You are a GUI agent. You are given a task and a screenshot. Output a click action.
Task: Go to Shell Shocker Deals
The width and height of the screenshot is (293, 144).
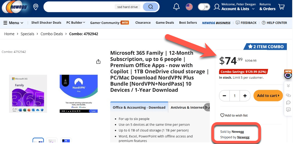[46, 23]
